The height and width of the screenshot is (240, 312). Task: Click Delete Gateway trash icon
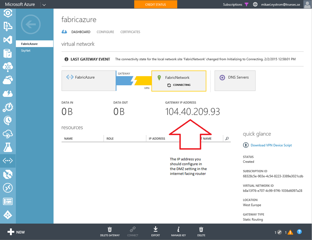click(x=110, y=230)
